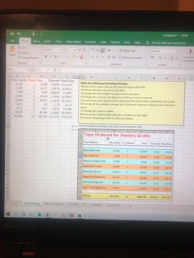Image resolution: width=194 pixels, height=258 pixels.
Task: Increase the cell indent
Action: [114, 57]
